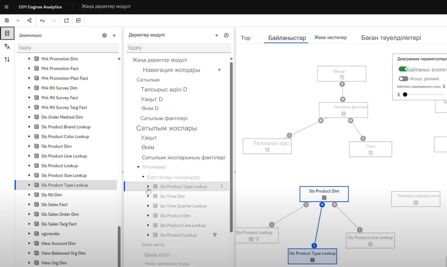Click the compass icon in module panel

226,35
